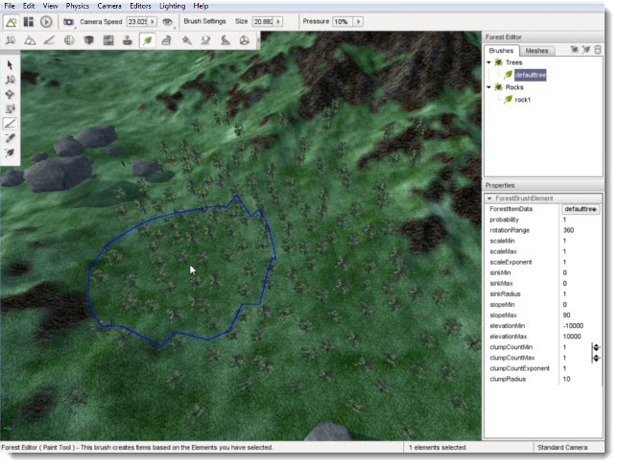Click the Play Game button in toolbar
Image resolution: width=619 pixels, height=467 pixels.
pyautogui.click(x=46, y=21)
